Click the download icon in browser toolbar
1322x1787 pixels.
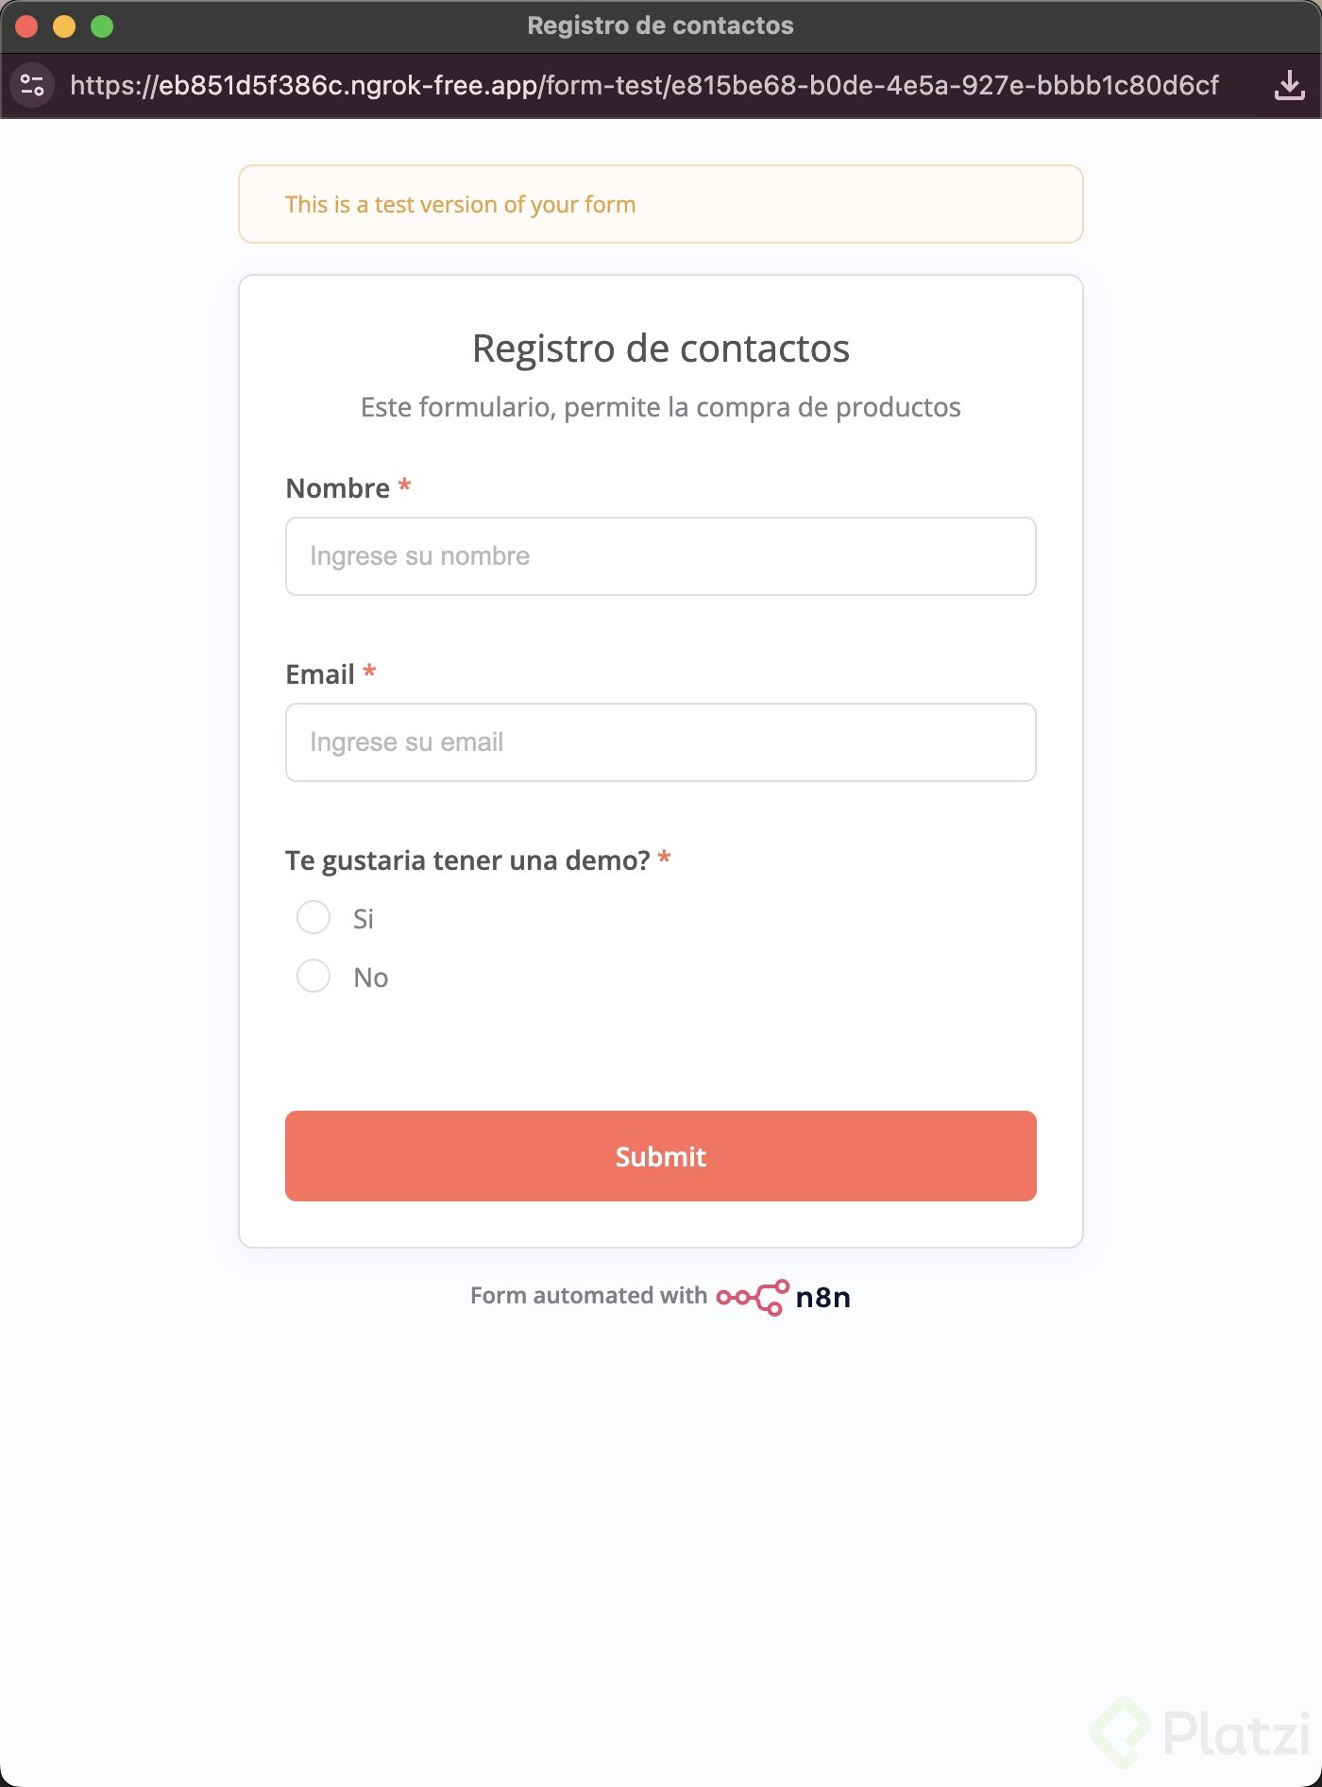(1289, 85)
